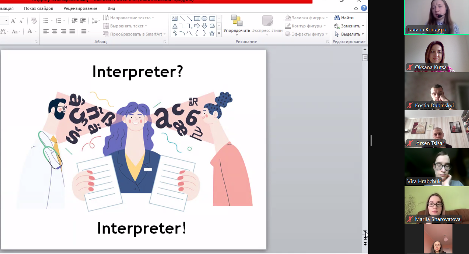469x254 pixels.
Task: Open PowerPoint Help question mark icon
Action: (364, 8)
